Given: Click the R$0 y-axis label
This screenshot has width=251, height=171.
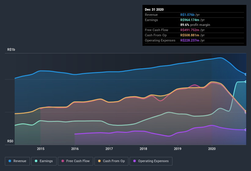Looking at the screenshot, I should [x=10, y=141].
